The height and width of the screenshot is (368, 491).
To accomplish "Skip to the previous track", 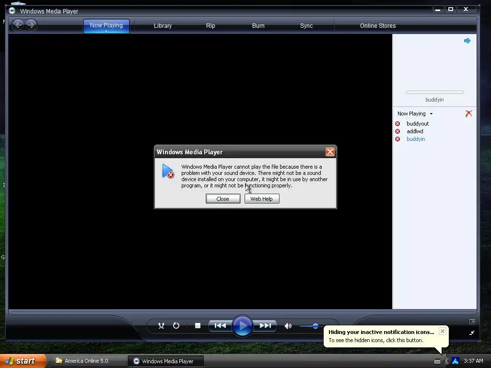I will 220,326.
